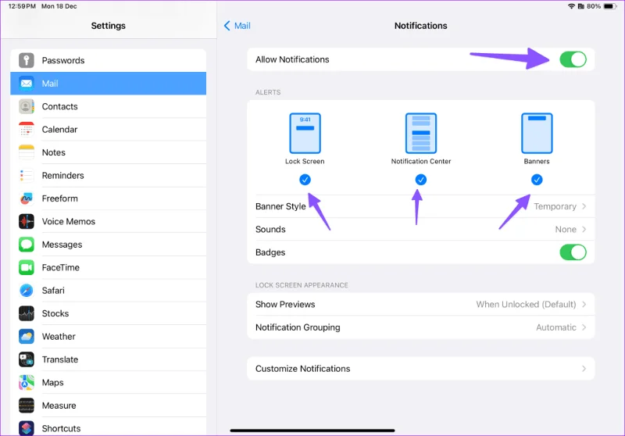625x436 pixels.
Task: Select Reminders in settings list
Action: (x=109, y=175)
